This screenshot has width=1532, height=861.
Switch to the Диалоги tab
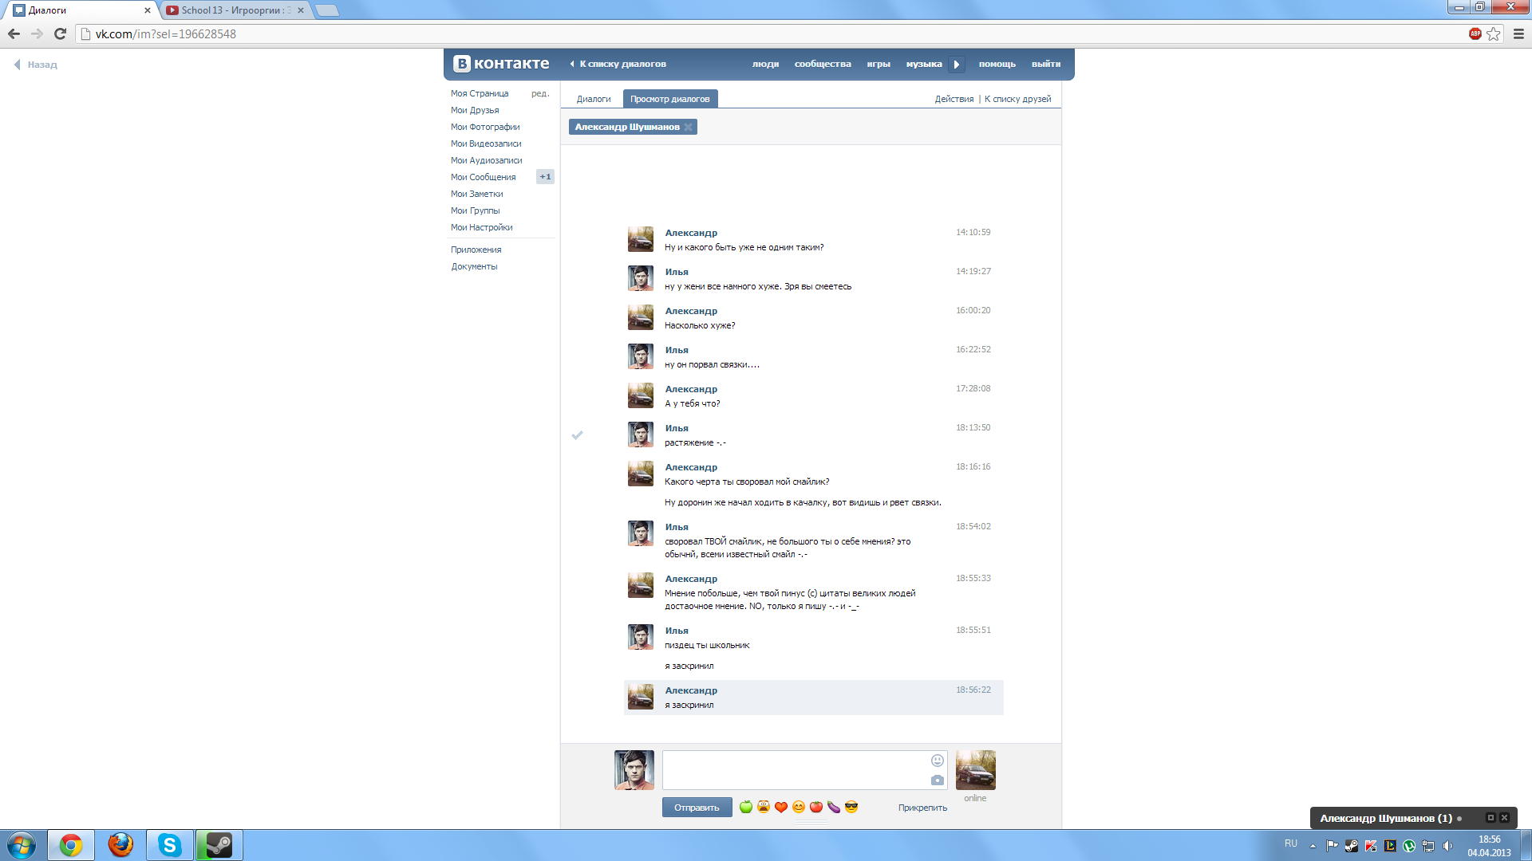tap(594, 99)
